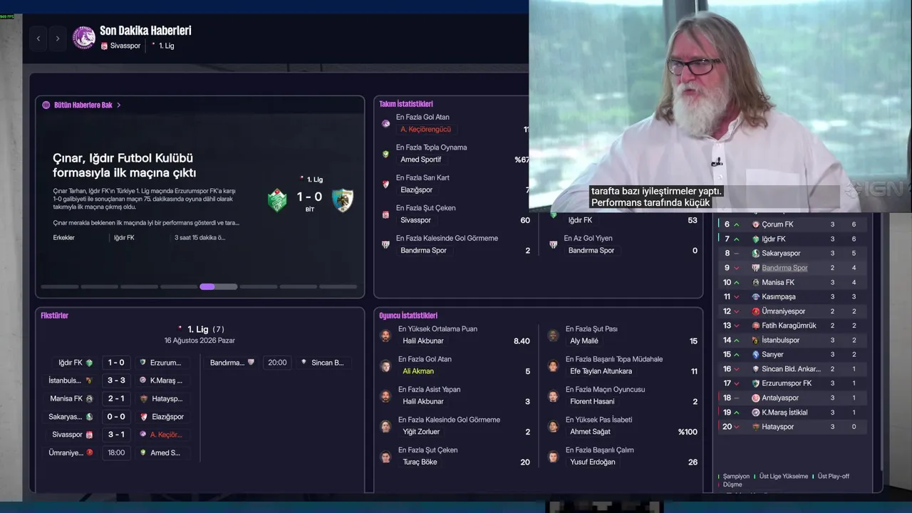The image size is (912, 513).
Task: Open underlined Bandırma Spor in league table
Action: (x=784, y=268)
